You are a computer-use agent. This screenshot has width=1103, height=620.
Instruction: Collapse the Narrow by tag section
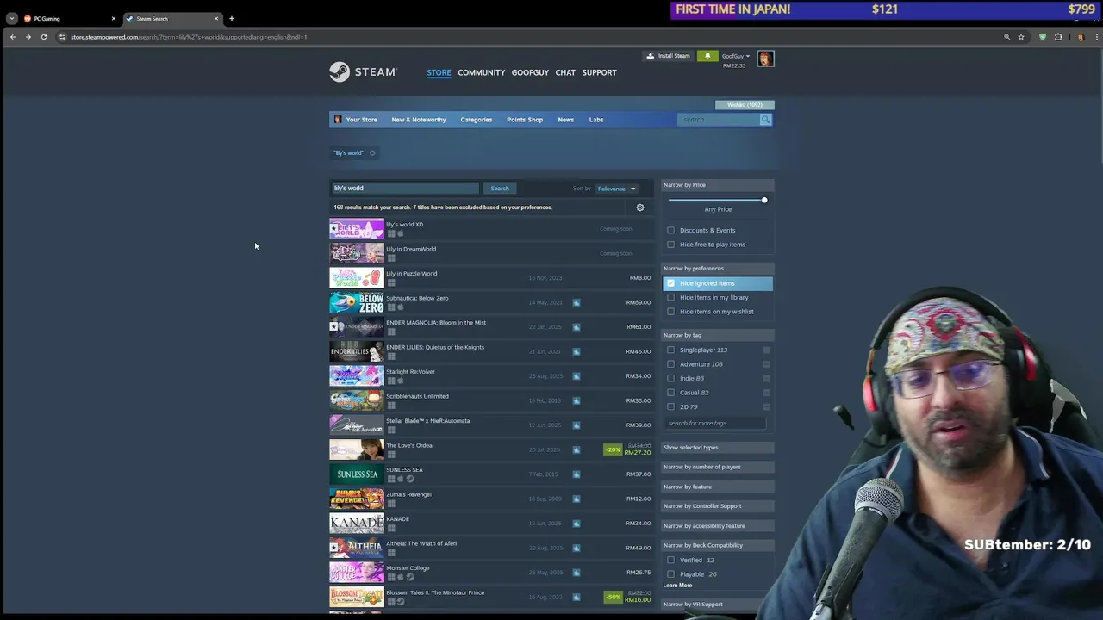tap(717, 335)
